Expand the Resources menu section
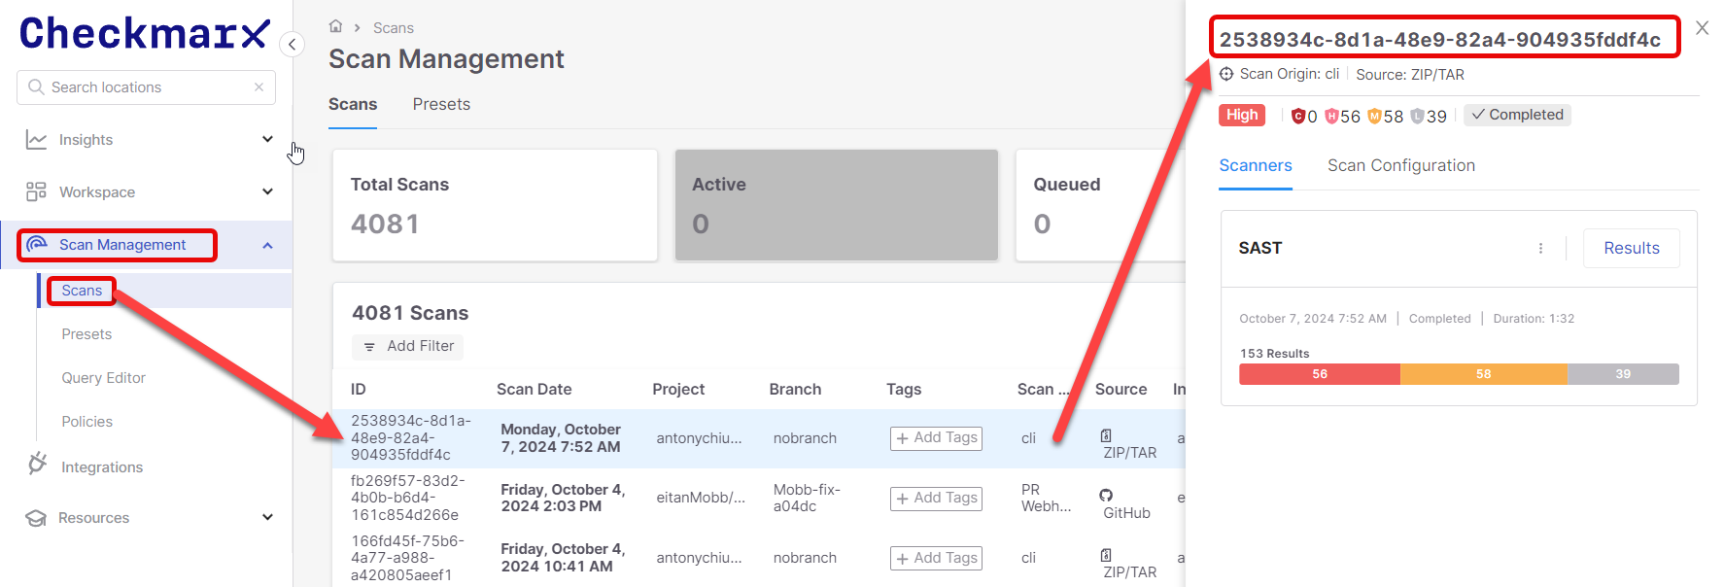The image size is (1724, 587). coord(267,518)
